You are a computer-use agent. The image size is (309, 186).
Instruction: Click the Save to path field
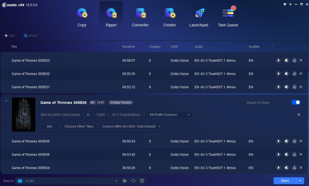pos(67,181)
